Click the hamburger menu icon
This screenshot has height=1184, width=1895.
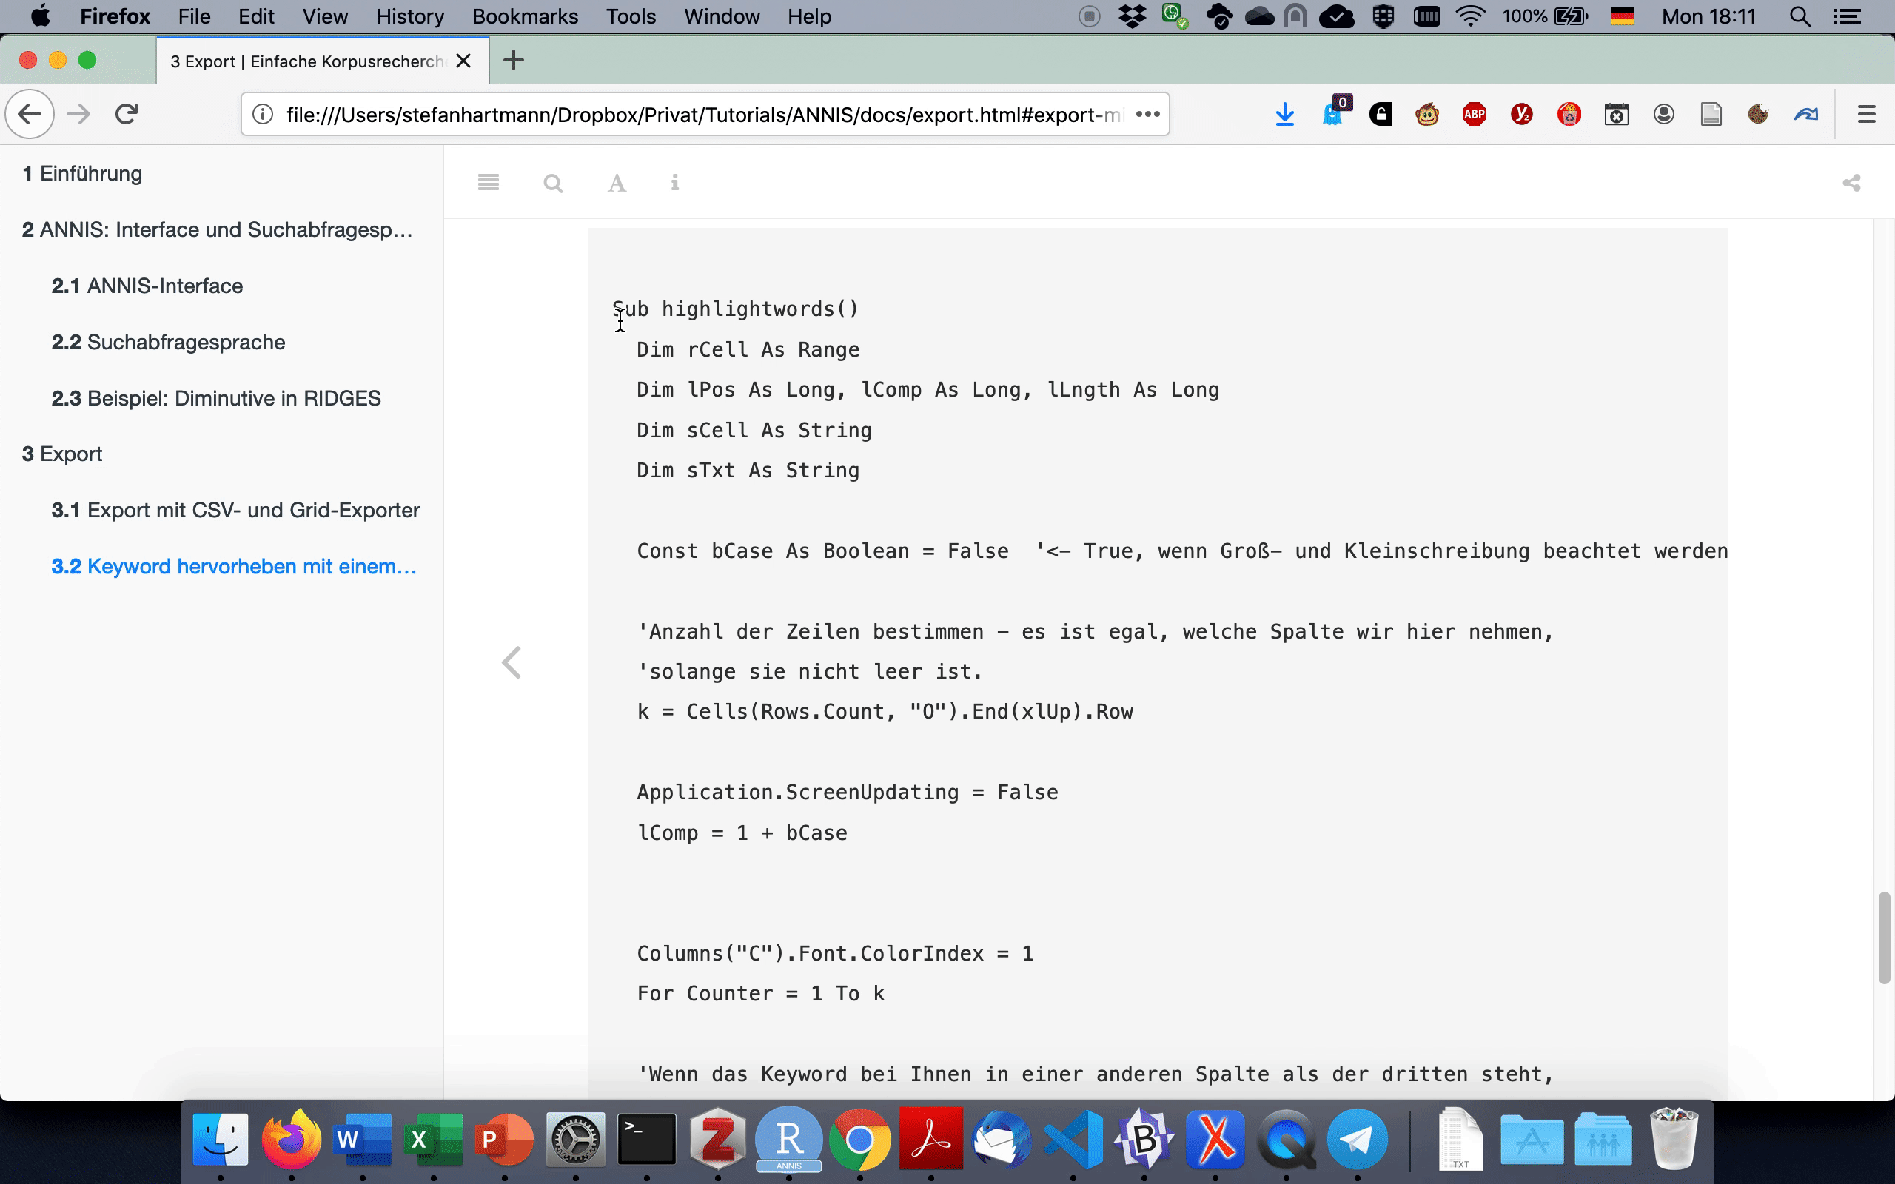[x=489, y=181]
